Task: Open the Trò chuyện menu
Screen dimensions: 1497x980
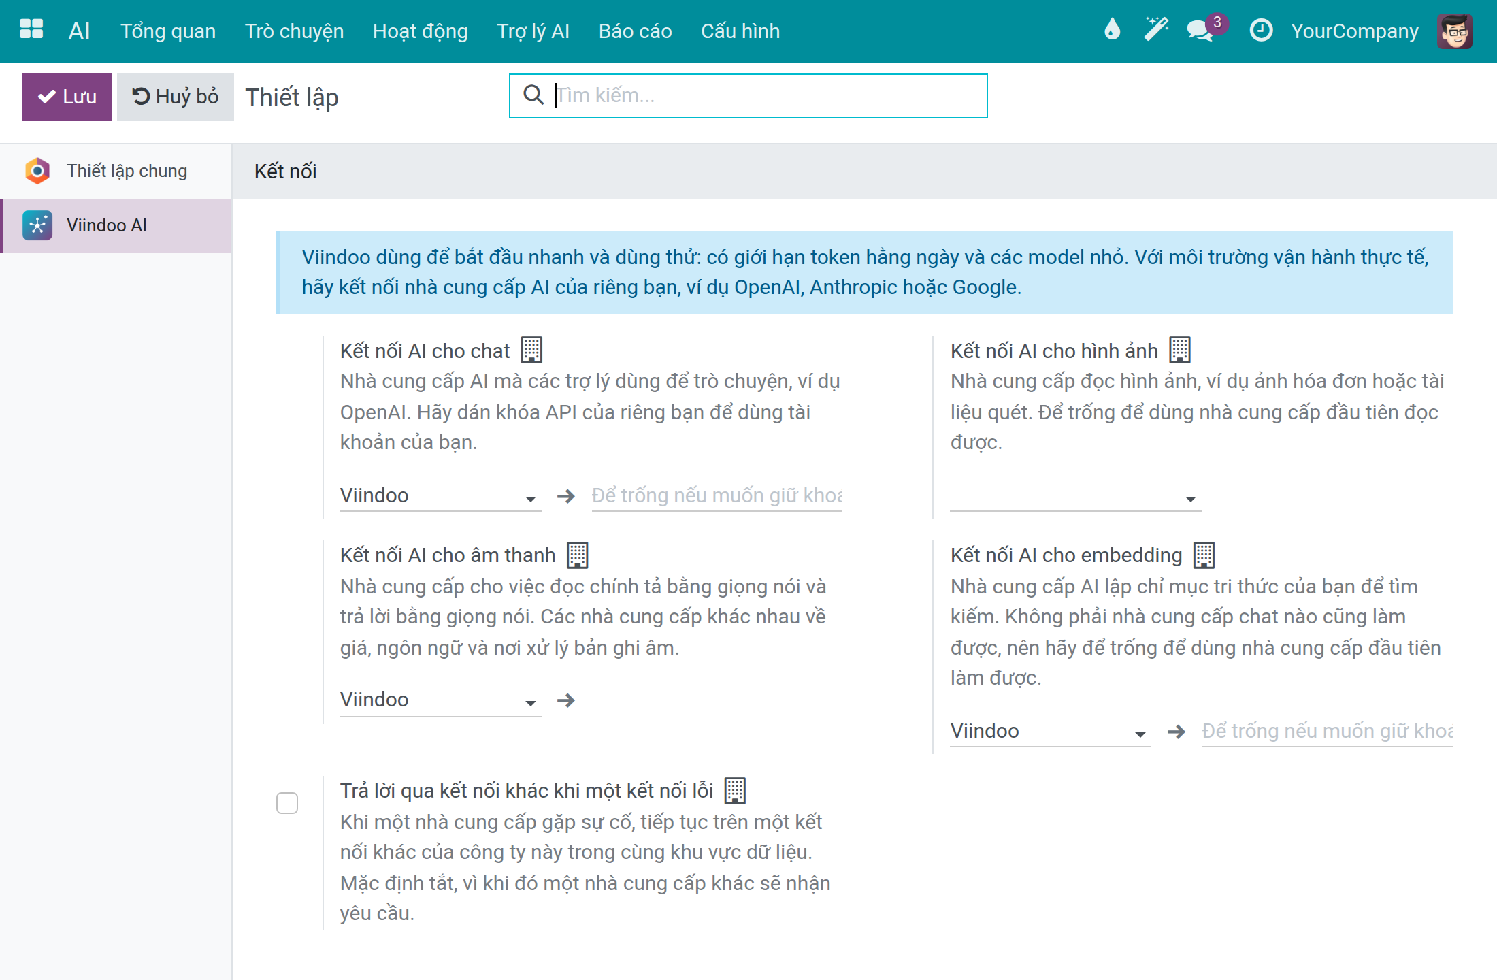Action: (x=294, y=31)
